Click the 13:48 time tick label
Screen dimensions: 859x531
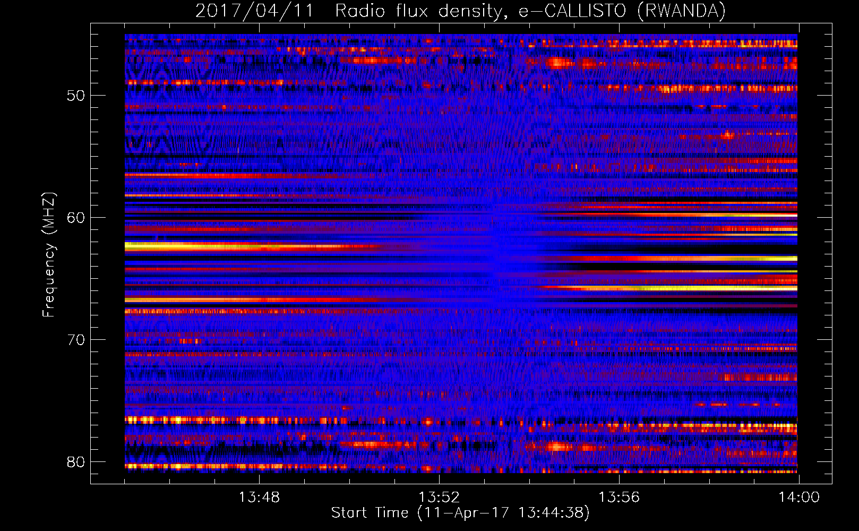coord(259,498)
